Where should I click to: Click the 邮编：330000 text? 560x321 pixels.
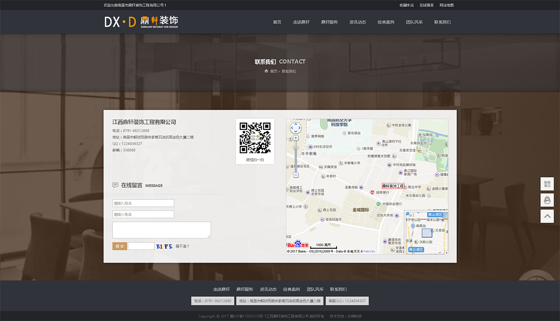(x=124, y=150)
